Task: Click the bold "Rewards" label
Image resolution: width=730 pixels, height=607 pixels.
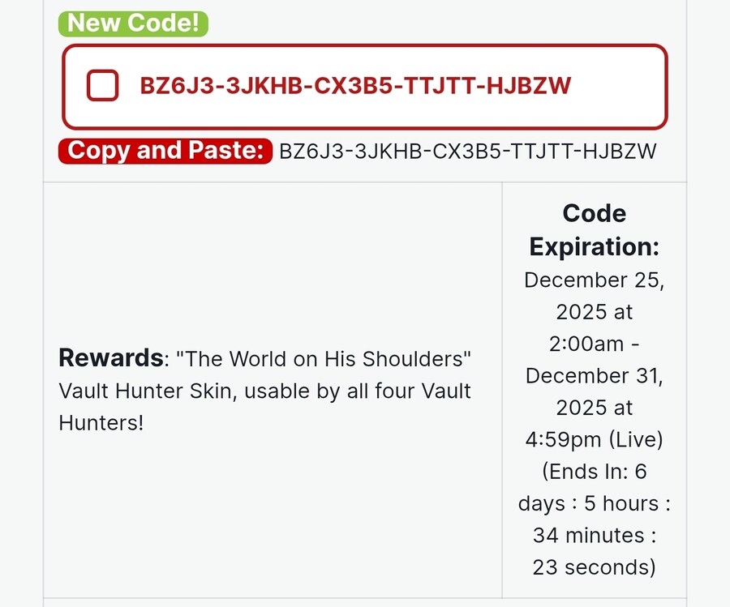Action: click(x=110, y=358)
